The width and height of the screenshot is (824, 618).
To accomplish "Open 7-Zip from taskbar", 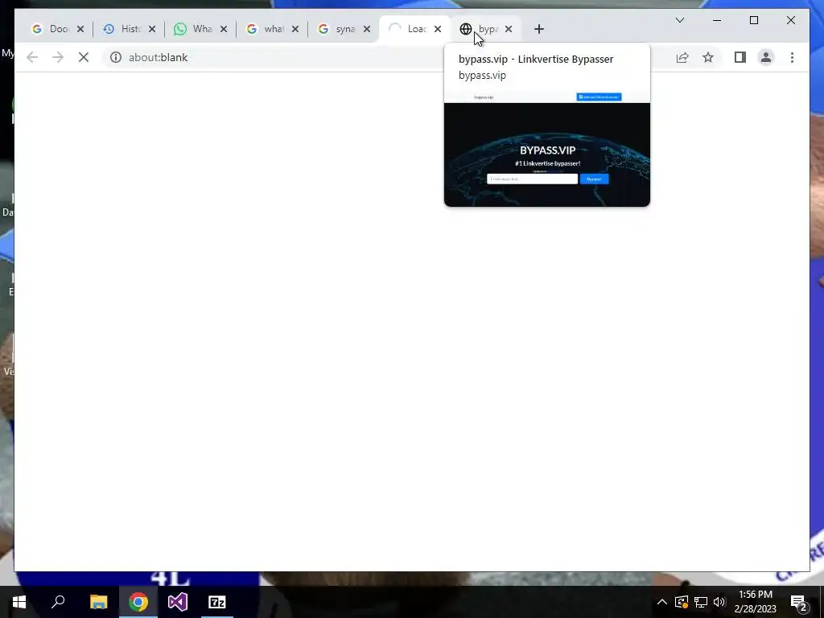I will tap(217, 602).
